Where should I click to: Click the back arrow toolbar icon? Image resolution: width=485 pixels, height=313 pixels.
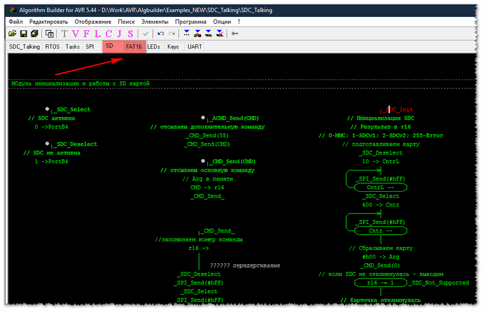pyautogui.click(x=235, y=33)
